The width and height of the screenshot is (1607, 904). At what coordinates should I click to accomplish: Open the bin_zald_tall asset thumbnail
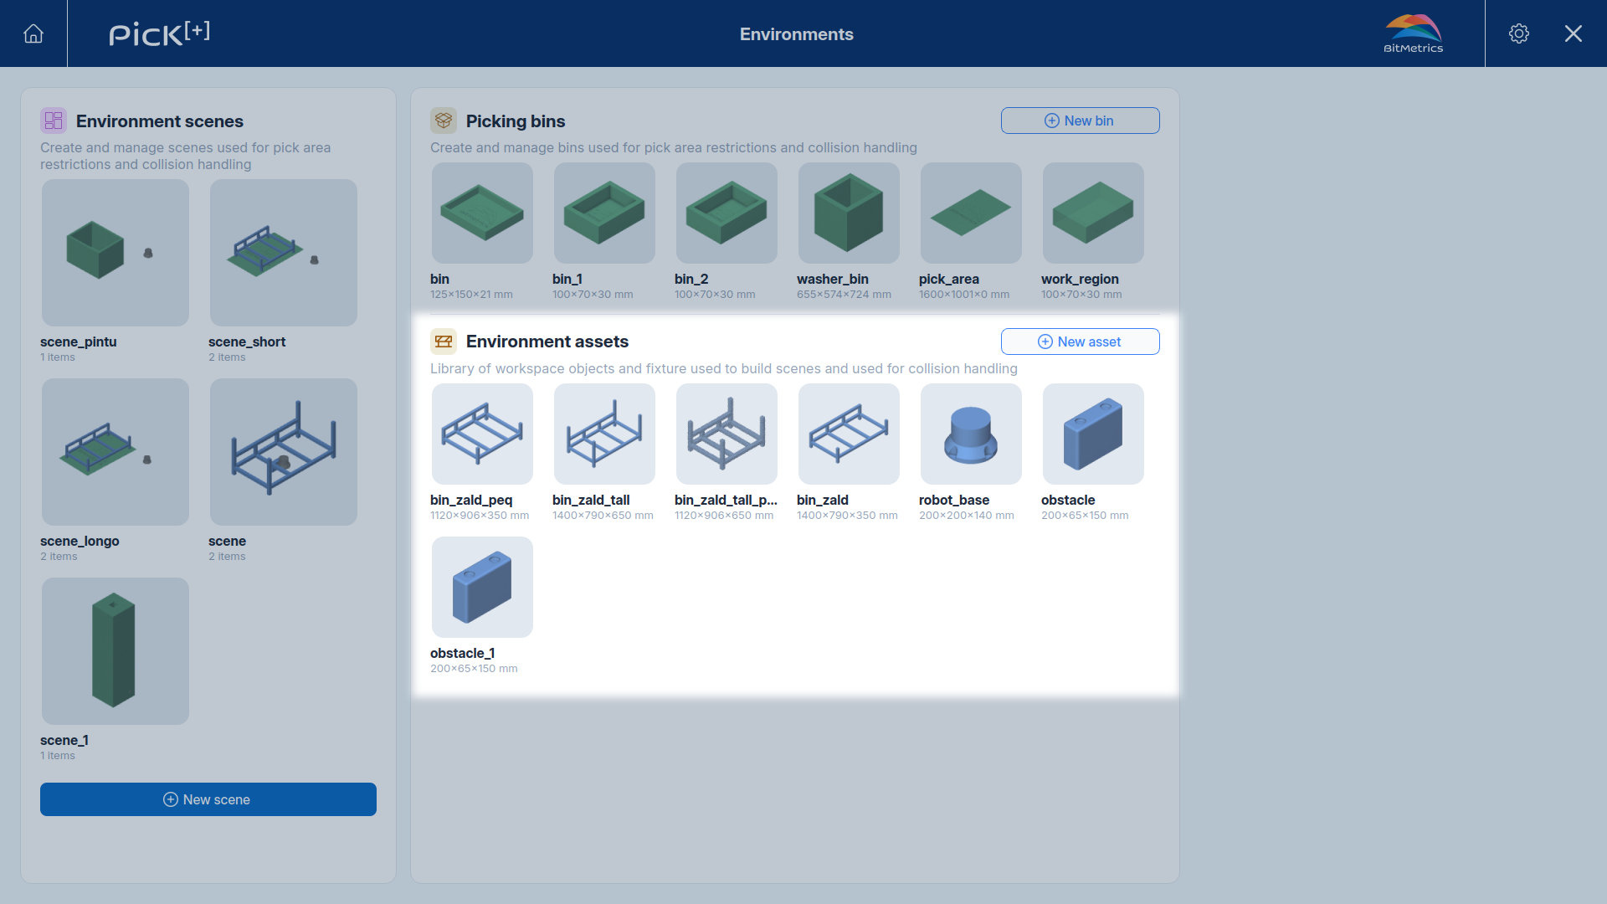[604, 434]
